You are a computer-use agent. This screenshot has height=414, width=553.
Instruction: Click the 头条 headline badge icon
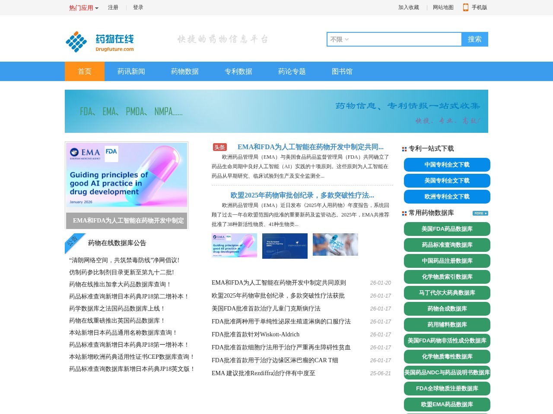(x=219, y=147)
